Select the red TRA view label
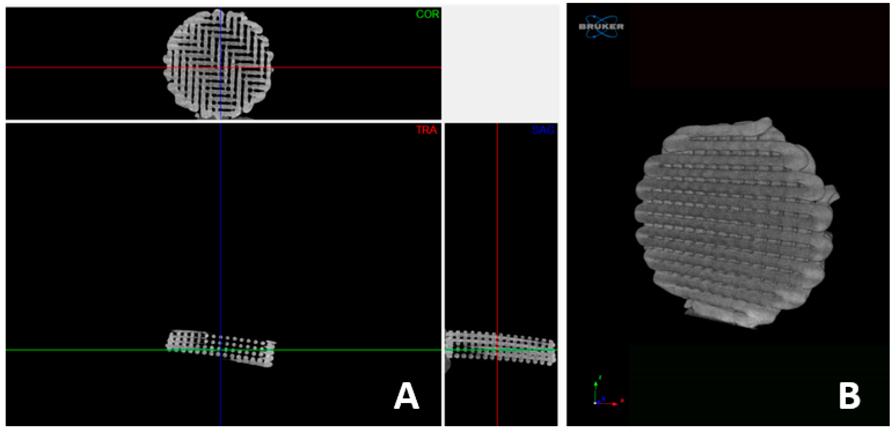894x431 pixels. [427, 130]
